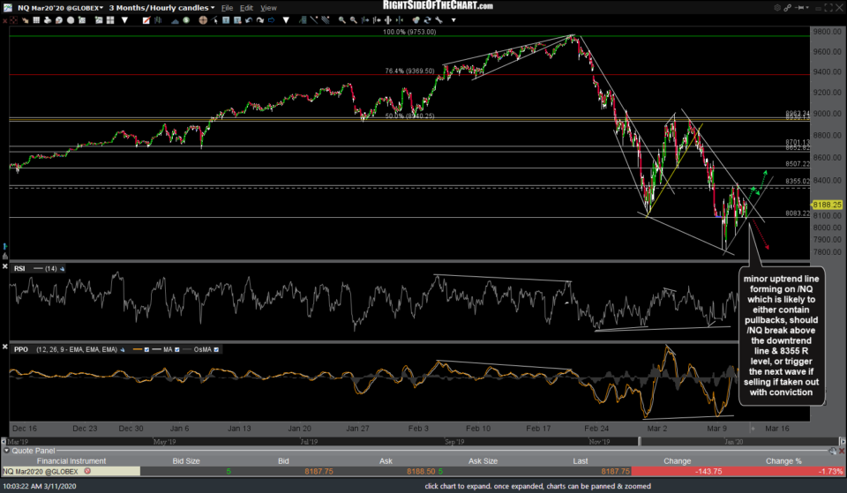
Task: Click the Last column header
Action: pos(581,460)
